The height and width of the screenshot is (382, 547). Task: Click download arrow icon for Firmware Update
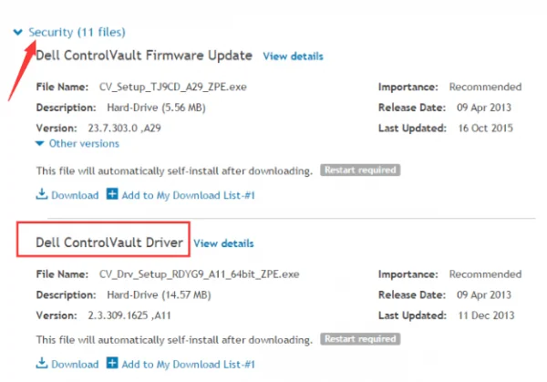42,194
